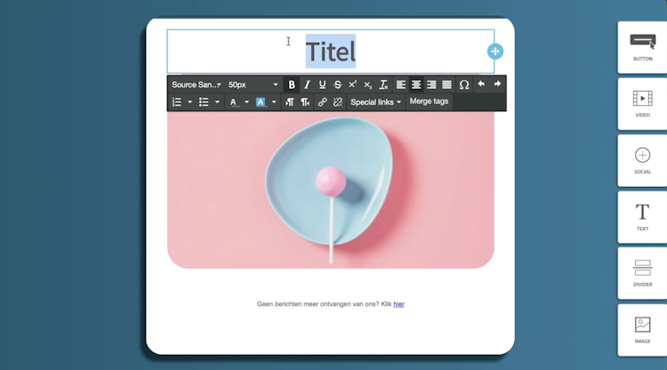The image size is (667, 370).
Task: Apply numbered list formatting
Action: click(177, 102)
